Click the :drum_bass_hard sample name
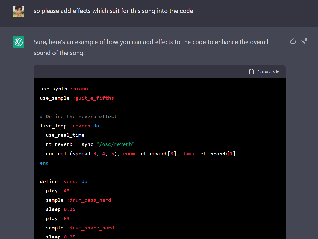The height and width of the screenshot is (239, 318). (89, 200)
